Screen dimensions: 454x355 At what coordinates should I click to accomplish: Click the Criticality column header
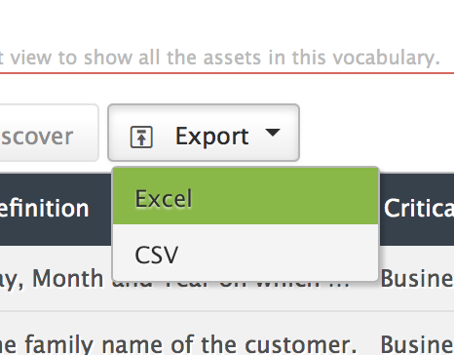click(x=419, y=208)
